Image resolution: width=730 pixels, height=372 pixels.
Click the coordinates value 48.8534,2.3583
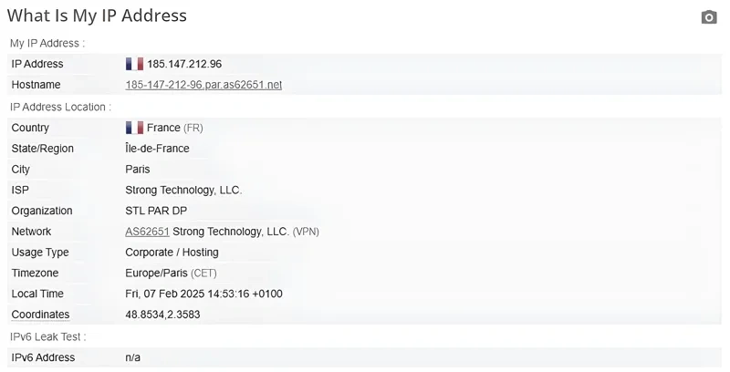click(162, 315)
